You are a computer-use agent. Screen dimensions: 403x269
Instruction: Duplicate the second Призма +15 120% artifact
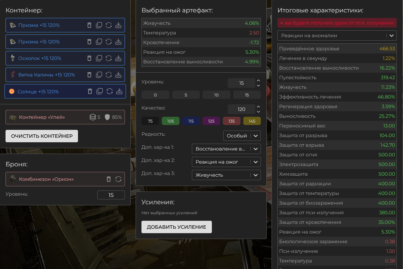99,42
